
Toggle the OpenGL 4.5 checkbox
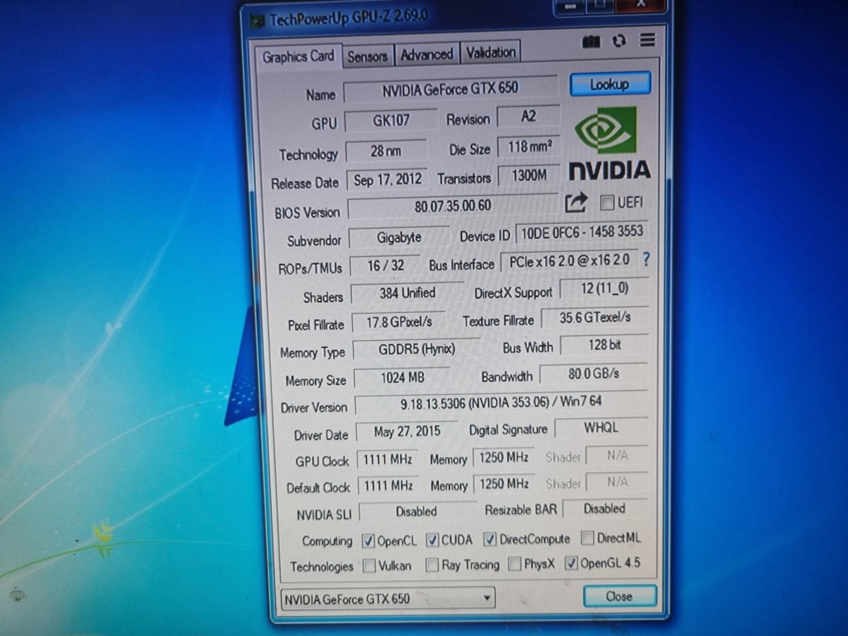(571, 563)
